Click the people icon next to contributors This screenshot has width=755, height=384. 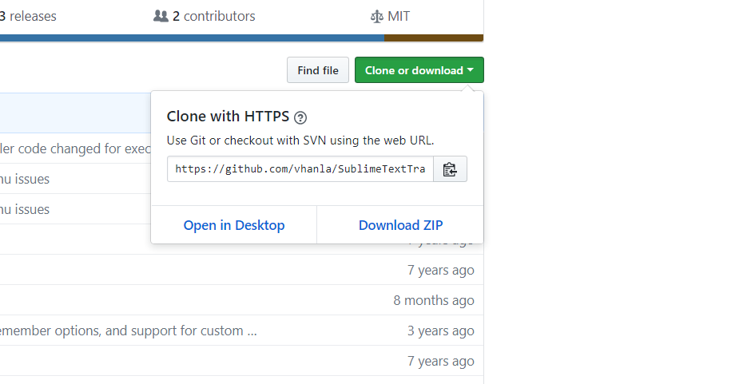pyautogui.click(x=161, y=16)
